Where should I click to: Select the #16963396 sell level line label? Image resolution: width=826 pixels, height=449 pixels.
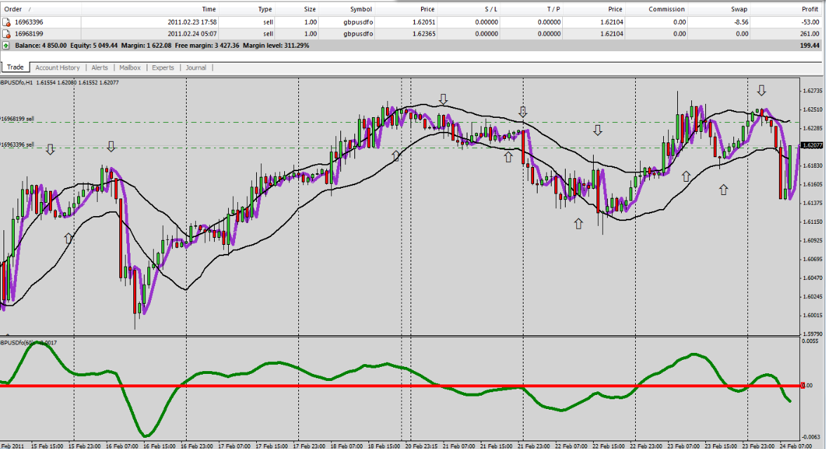[x=17, y=145]
